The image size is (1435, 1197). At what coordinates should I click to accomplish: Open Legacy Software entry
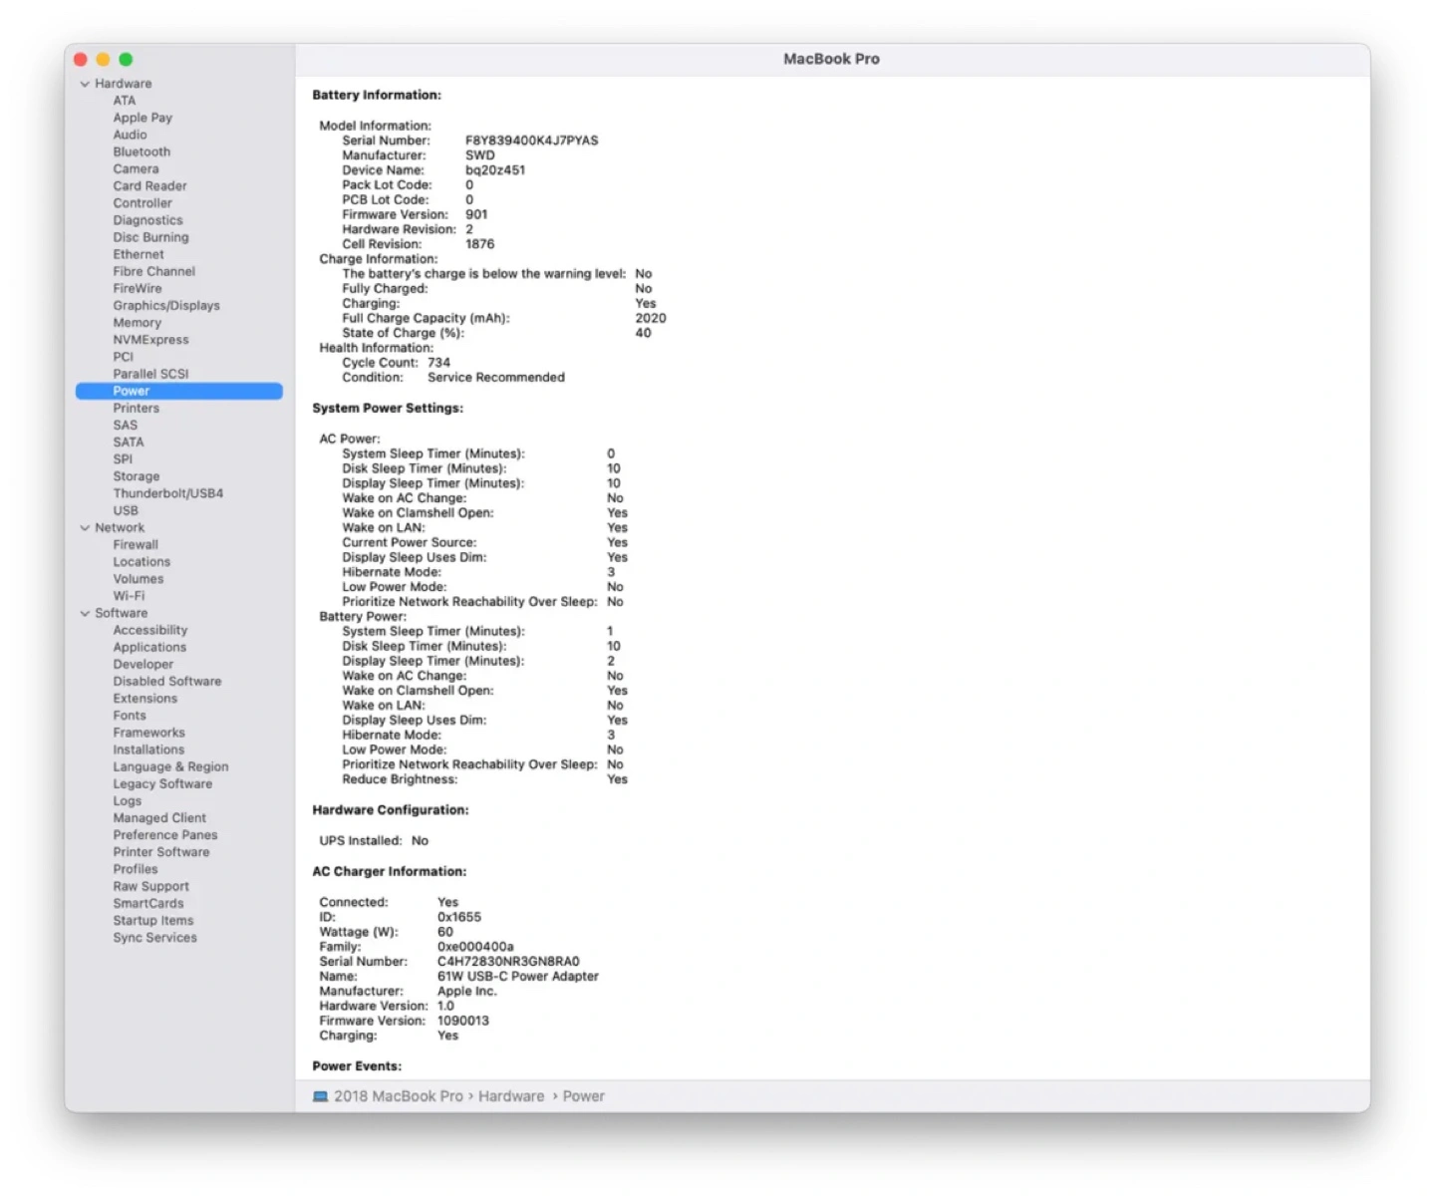coord(162,784)
